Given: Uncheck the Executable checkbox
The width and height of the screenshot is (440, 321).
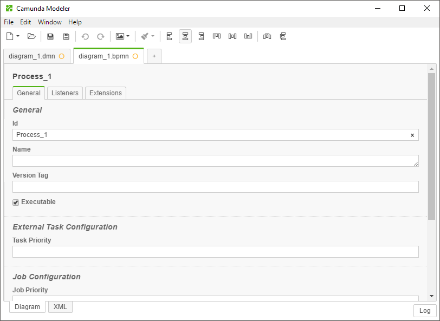Looking at the screenshot, I should [16, 202].
